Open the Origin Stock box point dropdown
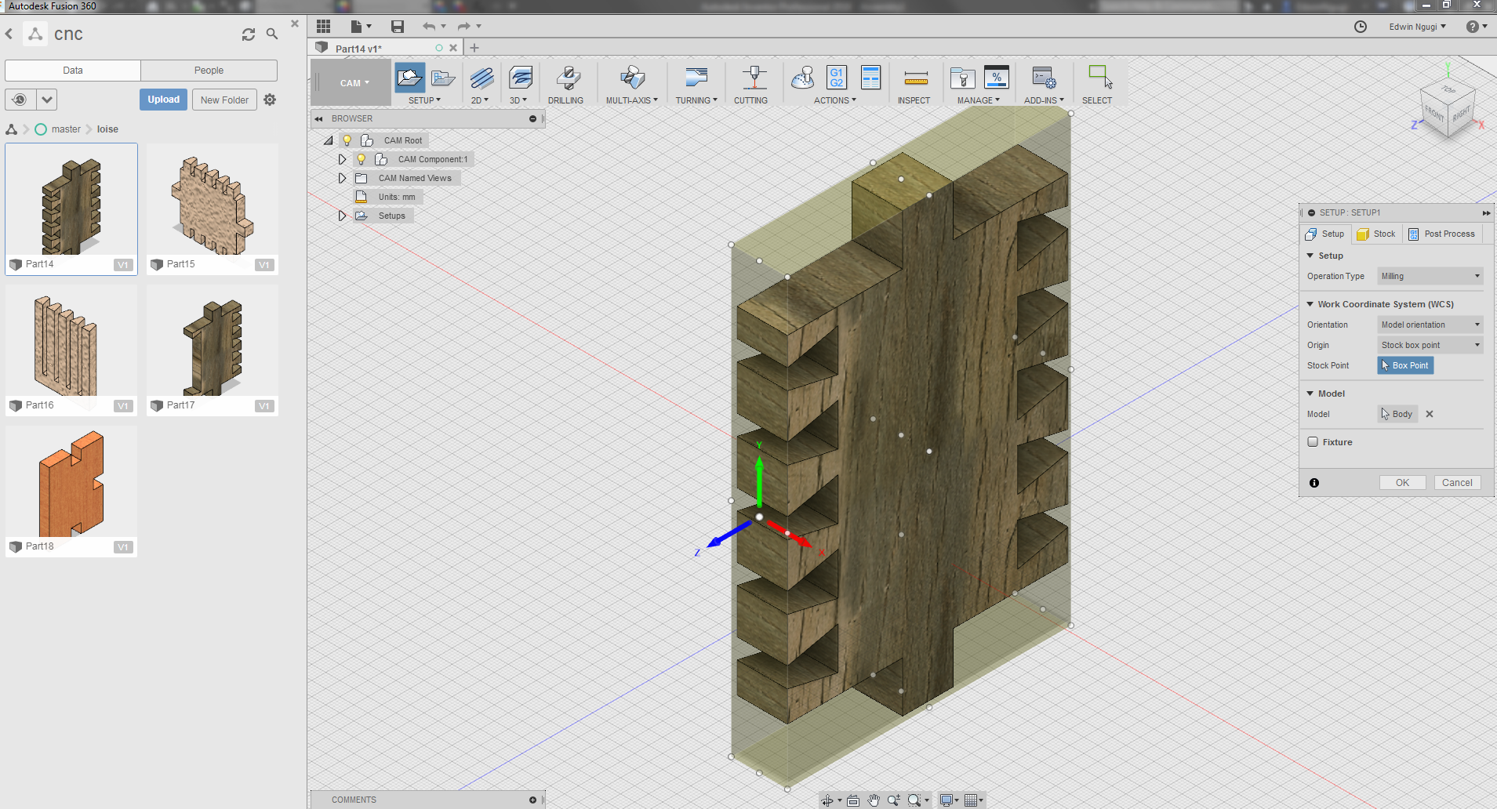Screen dimensions: 1497x809 pyautogui.click(x=1430, y=345)
